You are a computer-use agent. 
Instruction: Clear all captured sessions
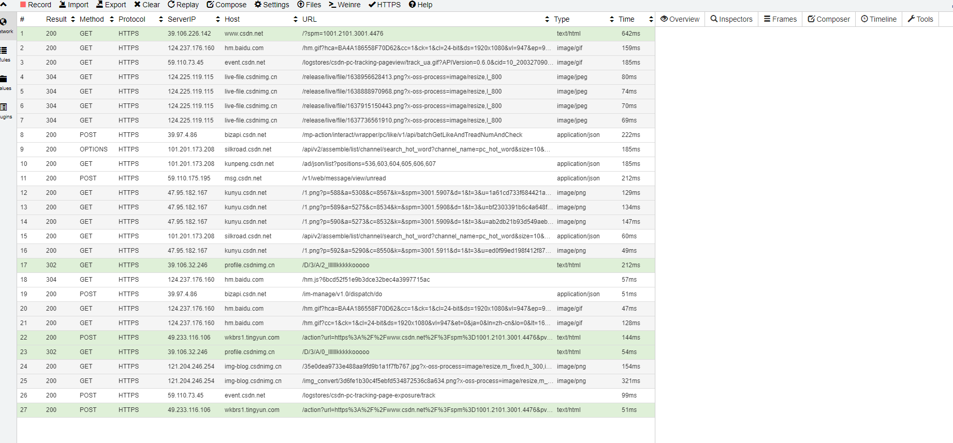(x=146, y=5)
